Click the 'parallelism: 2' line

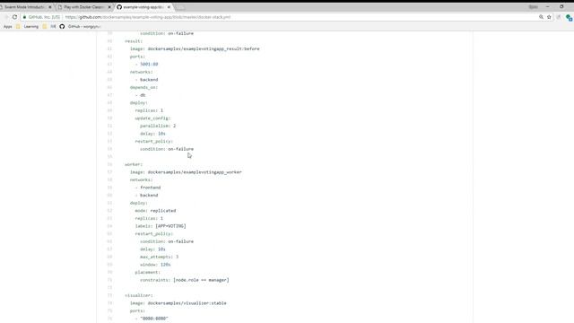pyautogui.click(x=158, y=126)
